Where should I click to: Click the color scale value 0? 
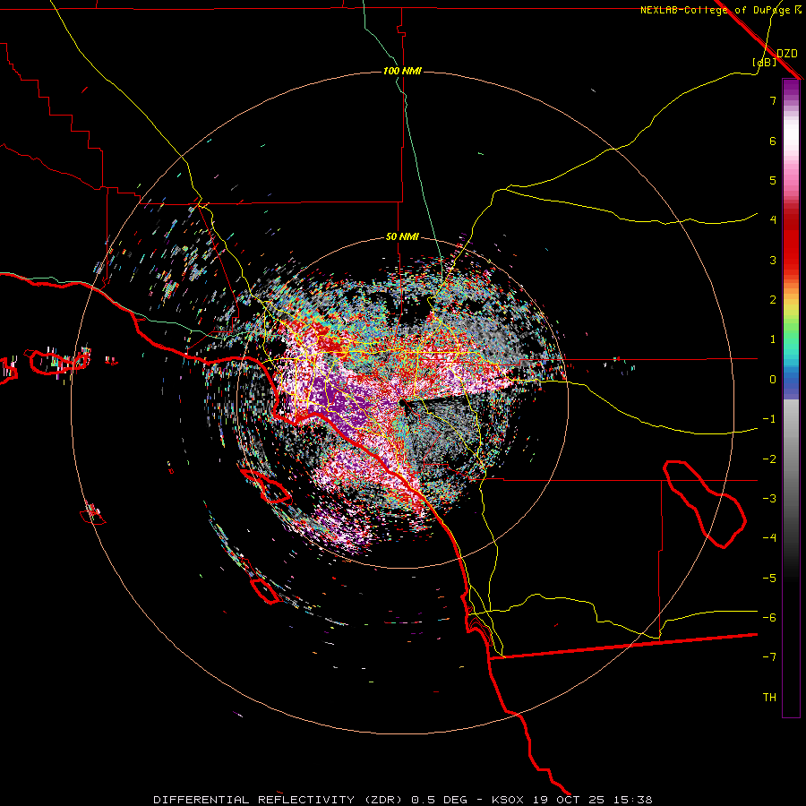[773, 380]
